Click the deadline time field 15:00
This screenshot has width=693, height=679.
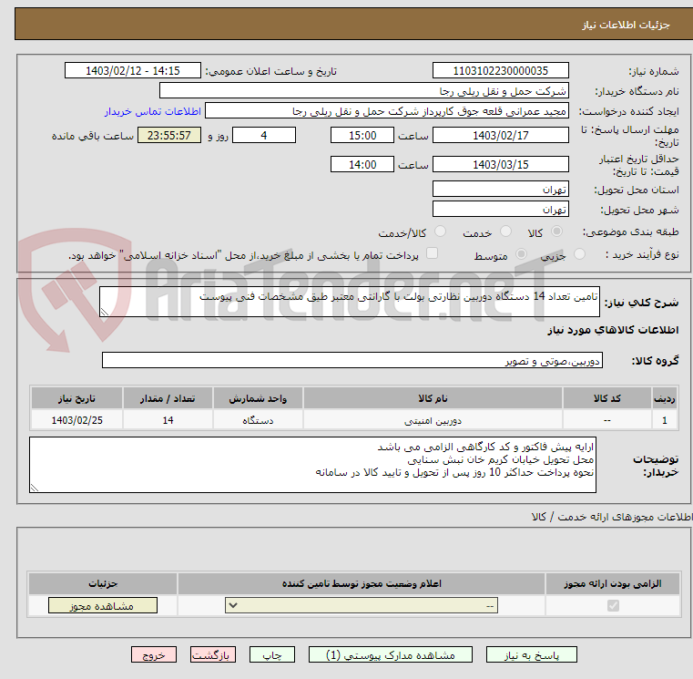362,135
